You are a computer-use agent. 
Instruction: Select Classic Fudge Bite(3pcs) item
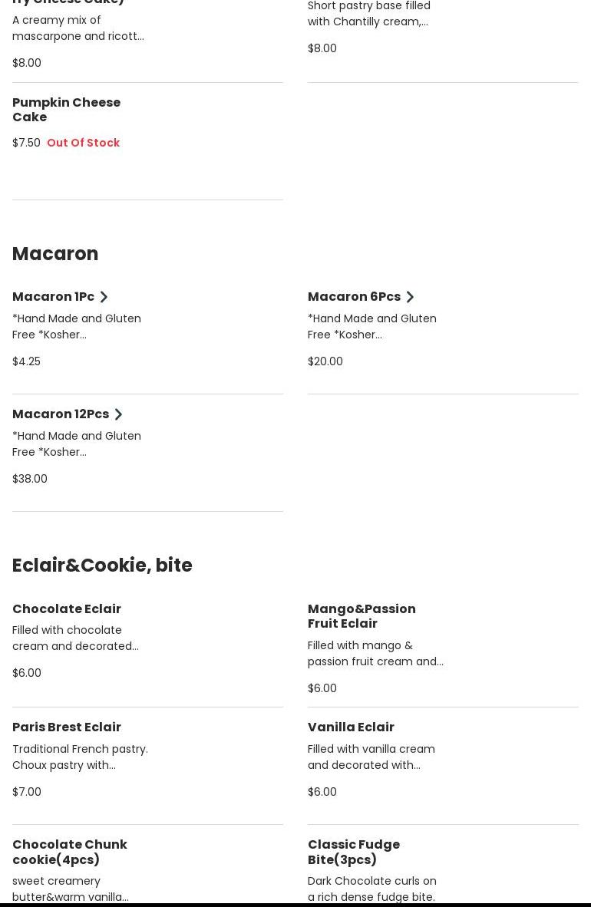point(354,852)
